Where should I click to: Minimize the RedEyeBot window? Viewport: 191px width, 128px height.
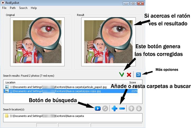(126, 3)
